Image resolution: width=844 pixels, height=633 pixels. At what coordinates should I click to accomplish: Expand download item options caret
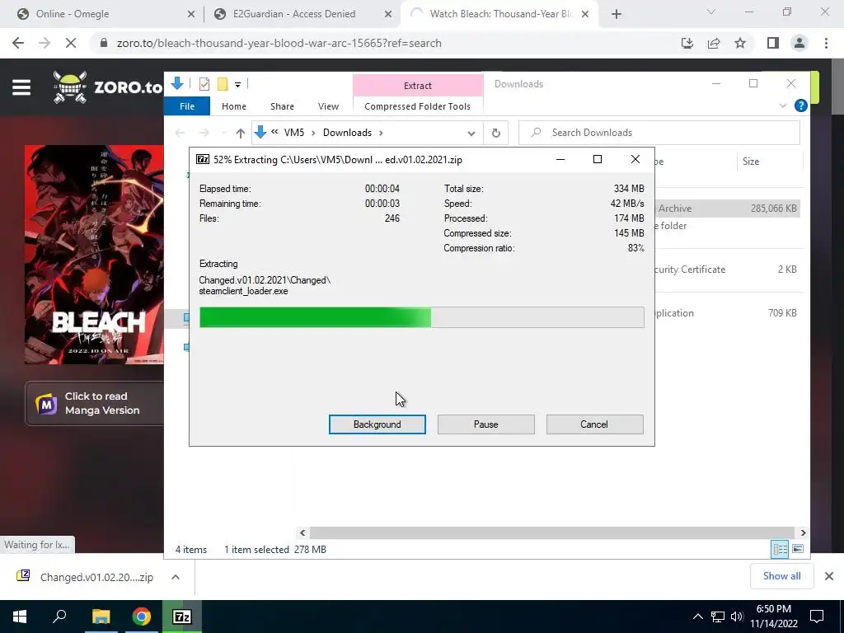(x=176, y=577)
